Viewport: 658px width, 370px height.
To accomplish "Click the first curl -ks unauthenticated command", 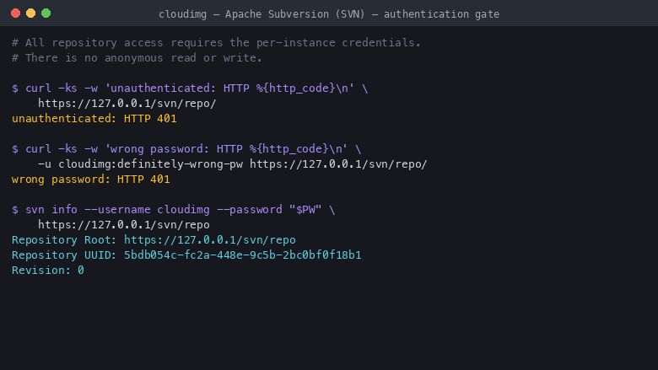I will pos(190,88).
